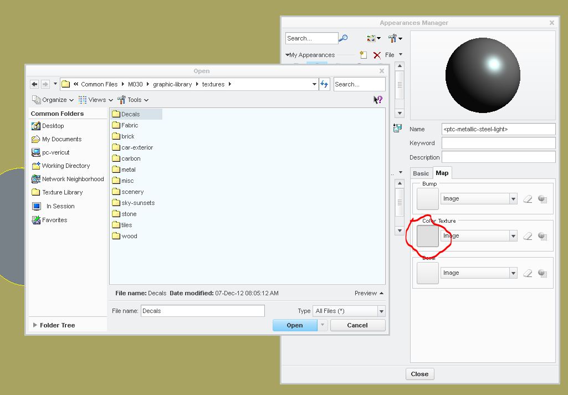Screen dimensions: 568x395
Task: Click the Name field in Appearances Manager
Action: [498, 129]
